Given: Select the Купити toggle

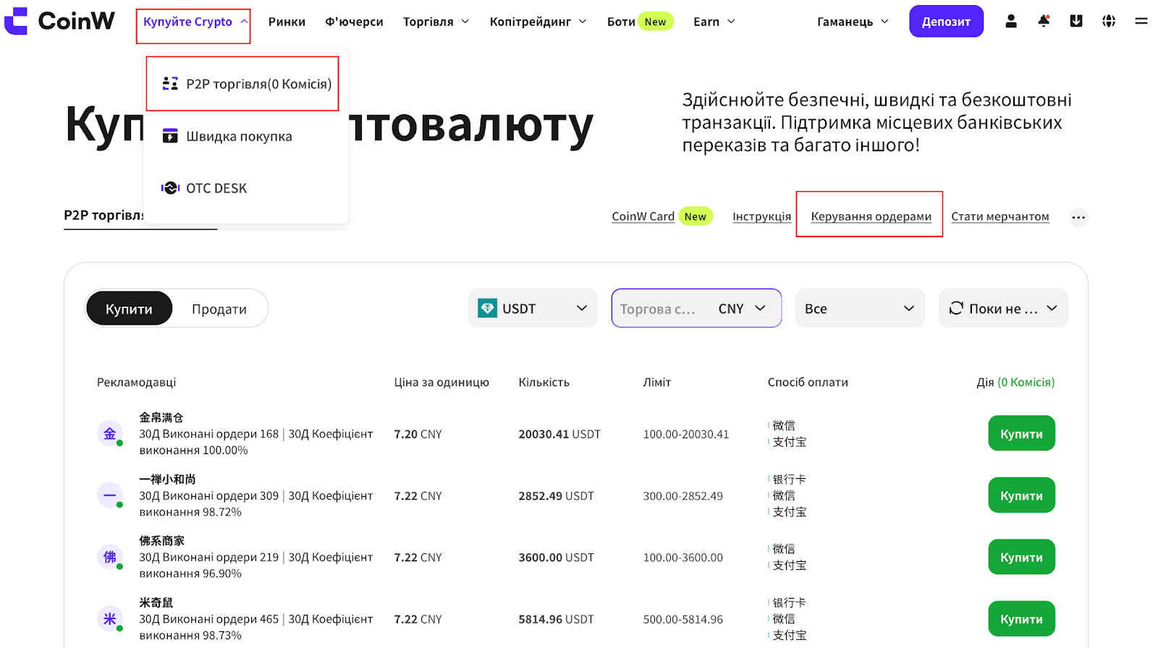Looking at the screenshot, I should click(x=129, y=309).
